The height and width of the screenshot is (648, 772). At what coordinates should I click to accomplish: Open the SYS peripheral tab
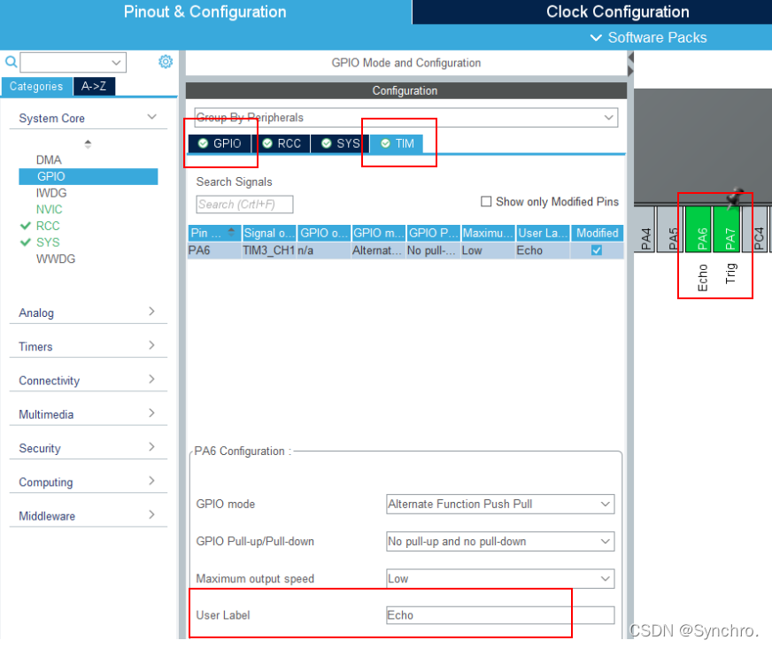point(340,143)
